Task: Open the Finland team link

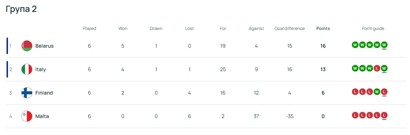Action: [44, 93]
